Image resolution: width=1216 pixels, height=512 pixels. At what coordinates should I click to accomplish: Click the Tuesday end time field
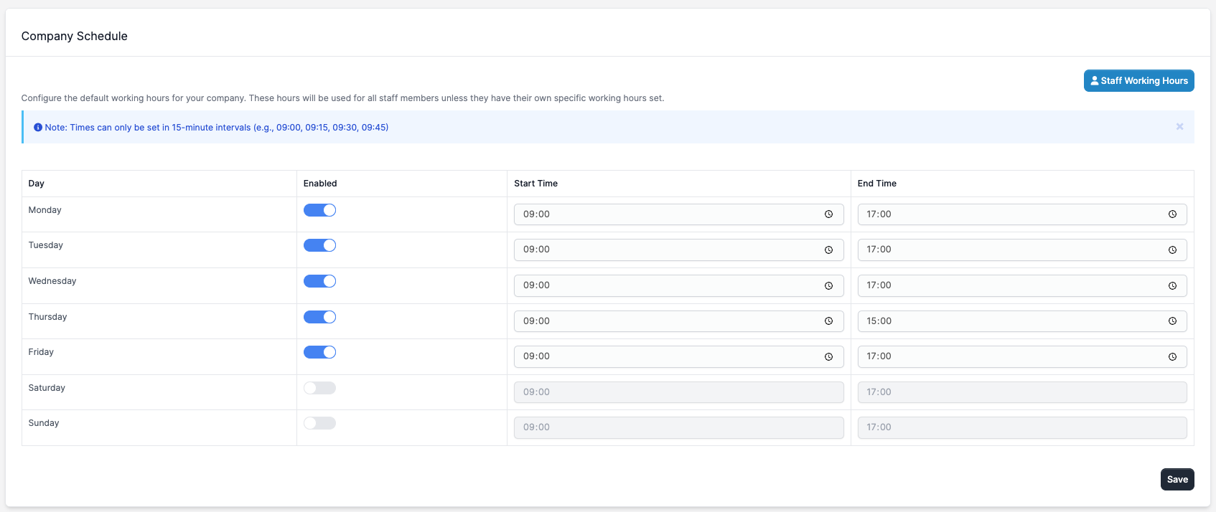(x=1012, y=250)
